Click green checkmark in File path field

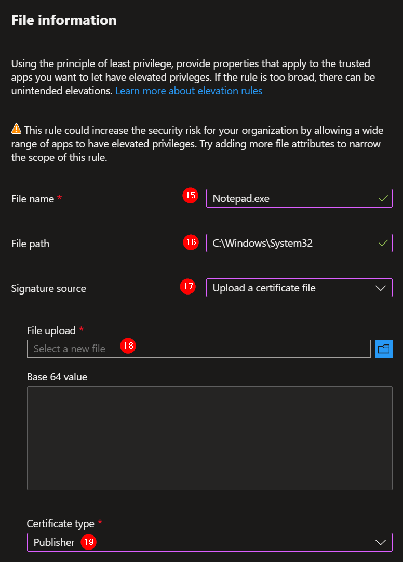pyautogui.click(x=382, y=243)
